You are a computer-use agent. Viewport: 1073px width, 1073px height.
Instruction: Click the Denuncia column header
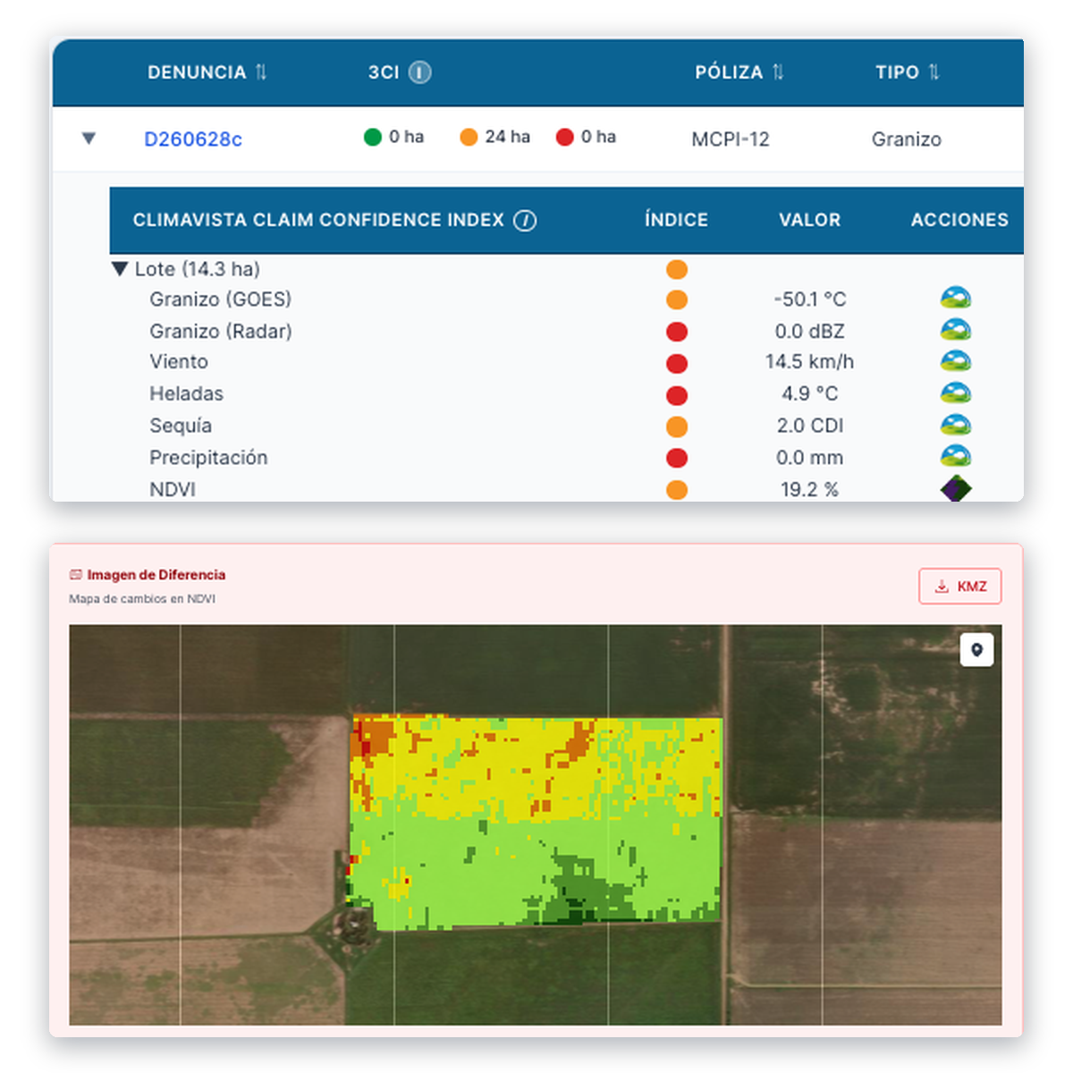click(x=197, y=72)
